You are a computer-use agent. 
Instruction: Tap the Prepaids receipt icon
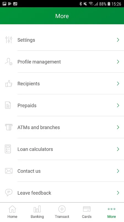(8, 105)
